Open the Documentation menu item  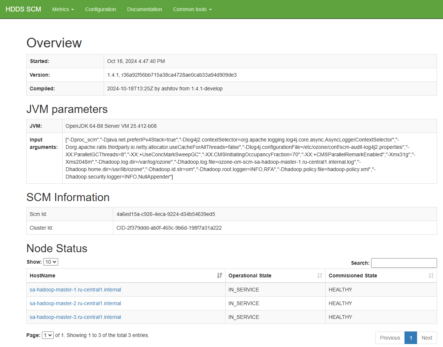(x=144, y=9)
